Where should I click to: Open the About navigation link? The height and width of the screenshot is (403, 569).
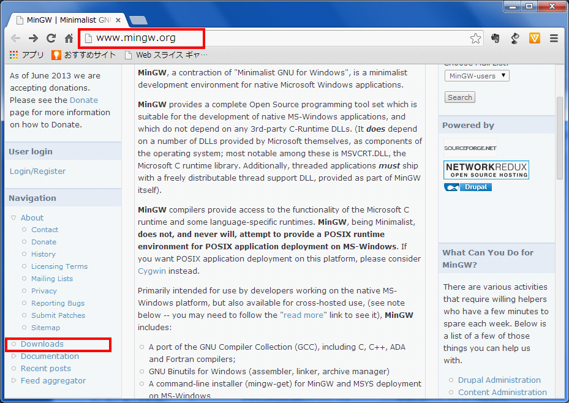click(32, 217)
